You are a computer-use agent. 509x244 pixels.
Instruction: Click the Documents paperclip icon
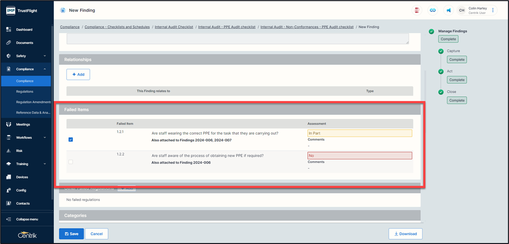(9, 43)
